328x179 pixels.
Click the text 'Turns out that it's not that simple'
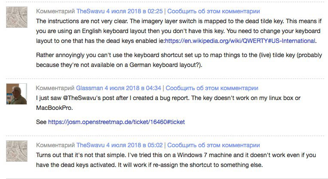[81, 155]
